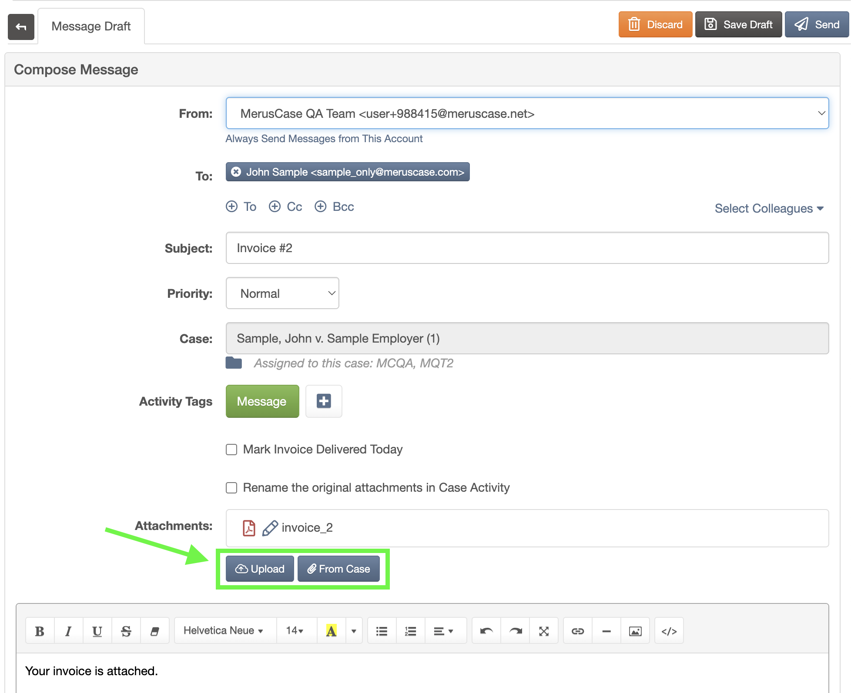The height and width of the screenshot is (693, 851).
Task: Click the redo icon
Action: pyautogui.click(x=515, y=631)
